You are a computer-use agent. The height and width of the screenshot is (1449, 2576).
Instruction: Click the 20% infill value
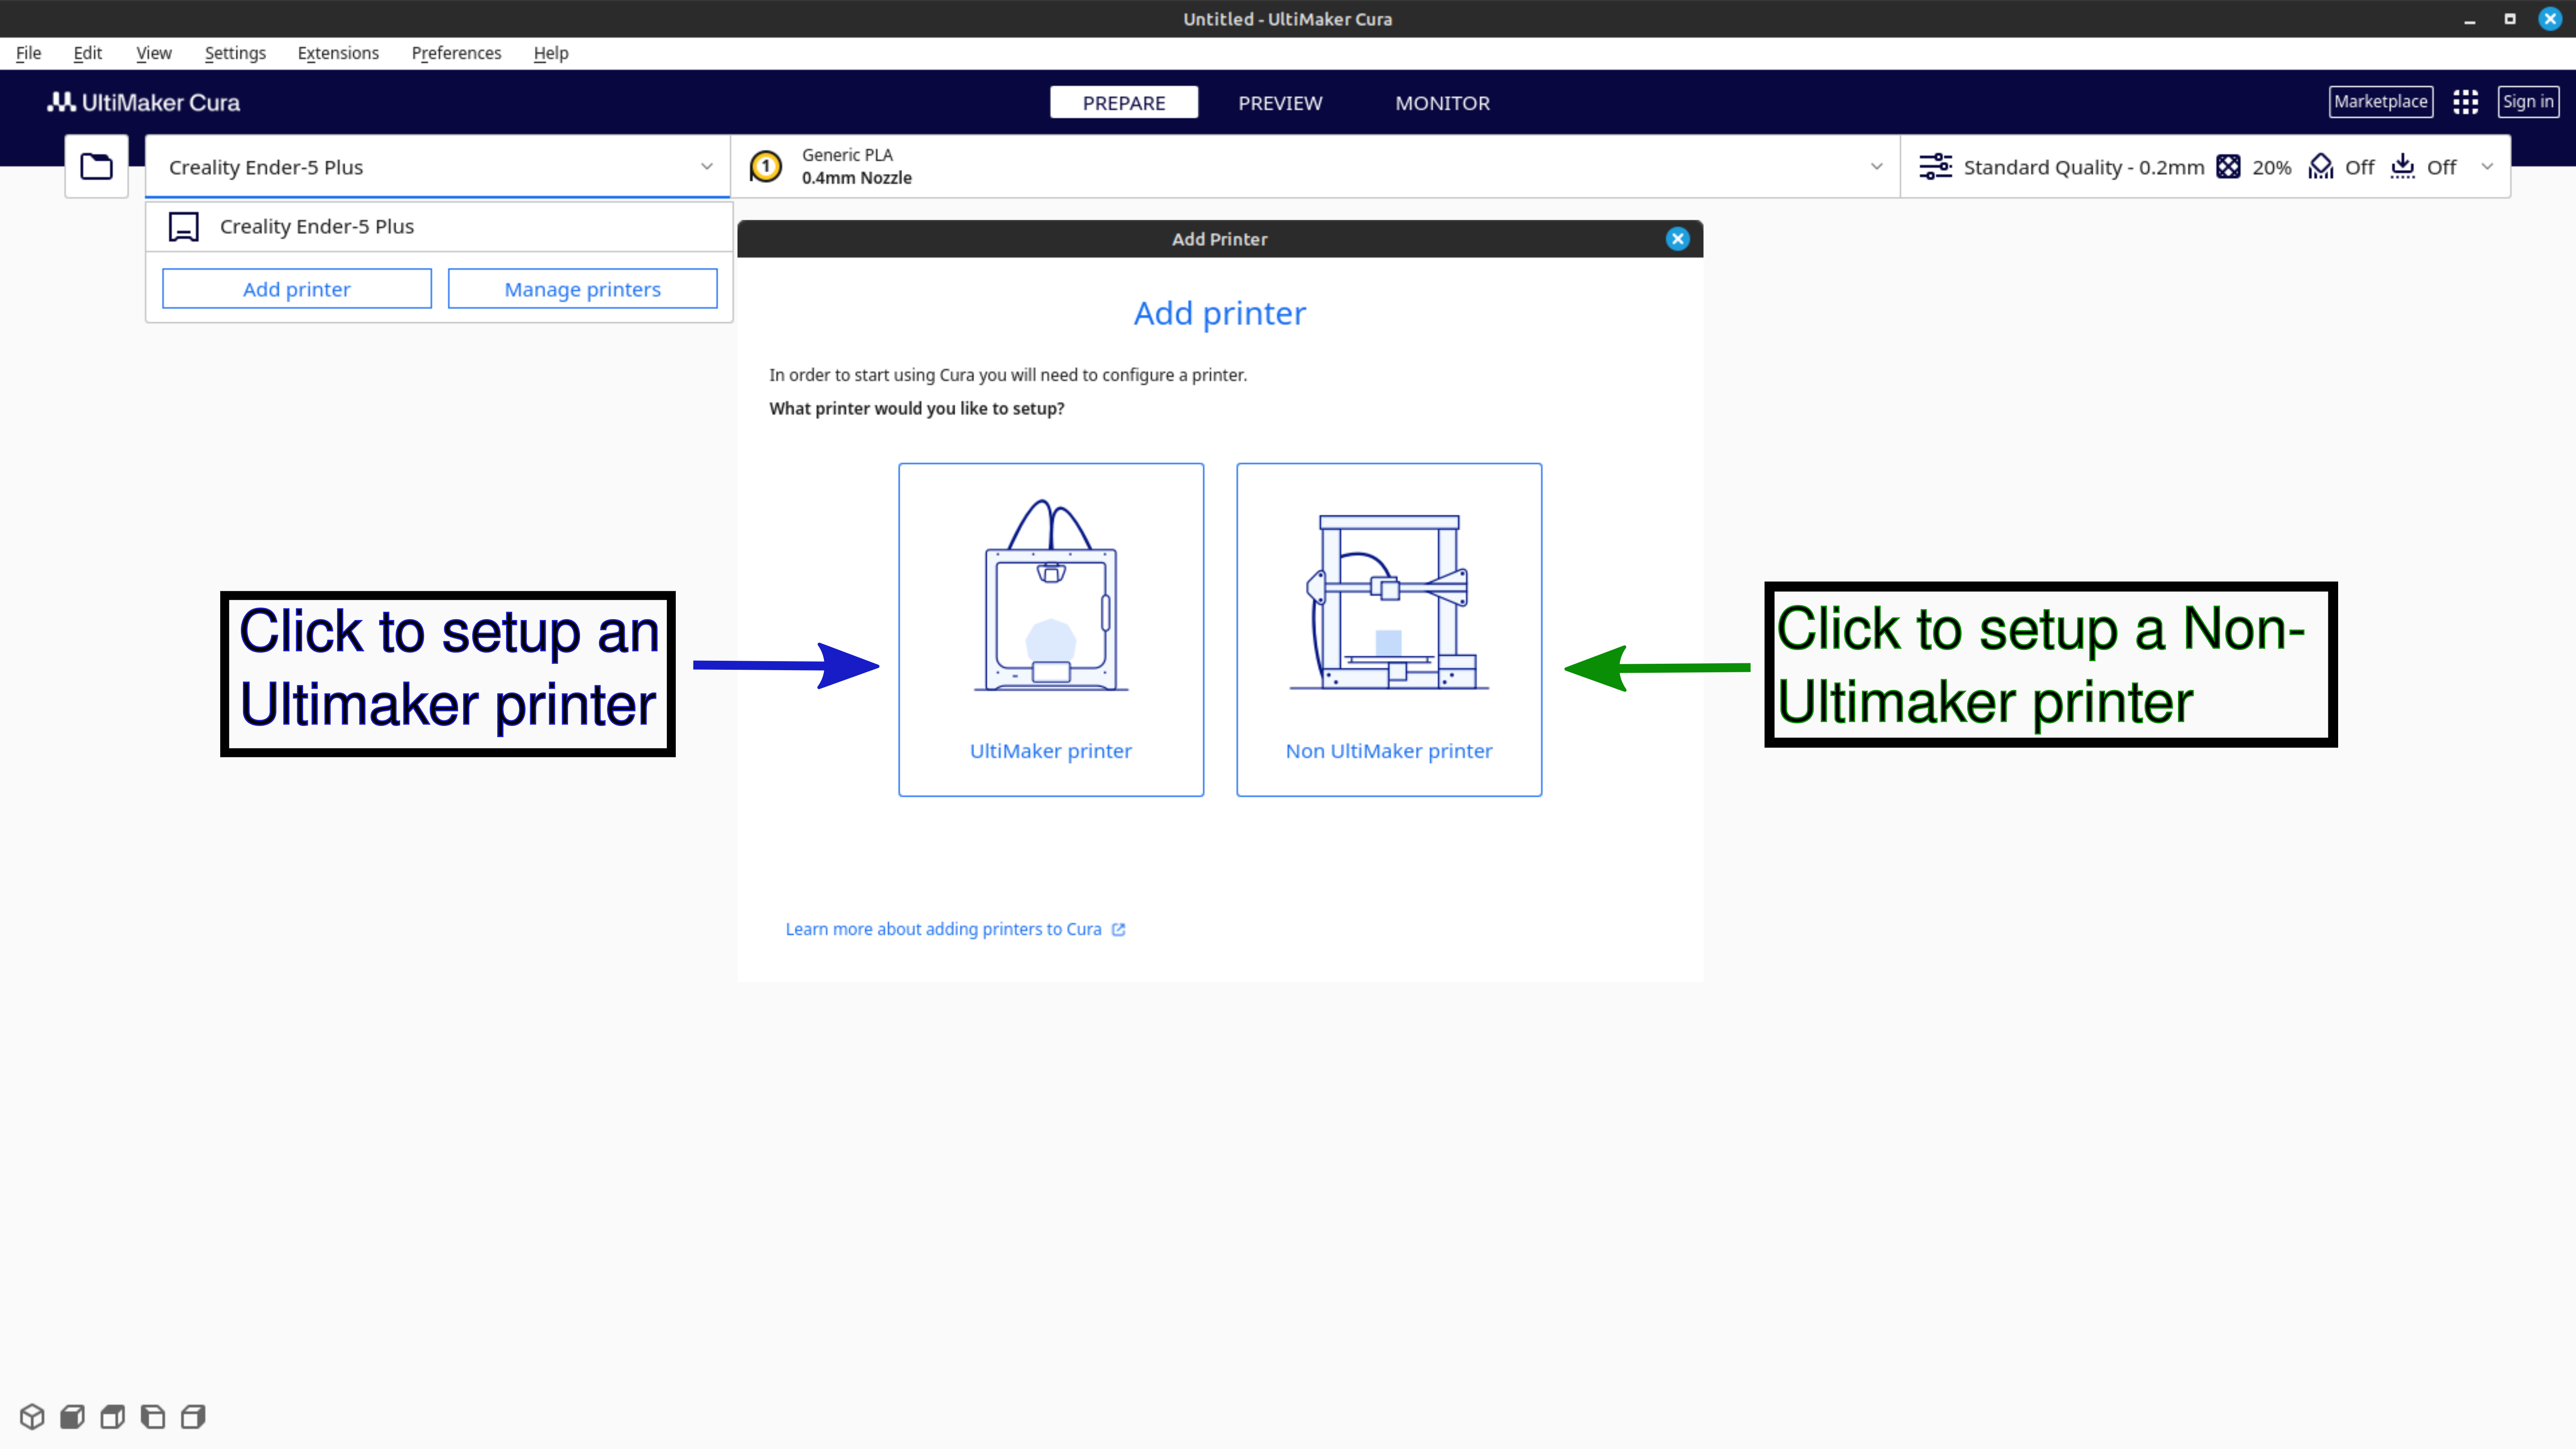2271,167
